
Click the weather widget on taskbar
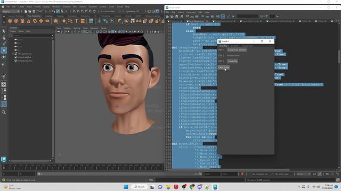pos(13,187)
